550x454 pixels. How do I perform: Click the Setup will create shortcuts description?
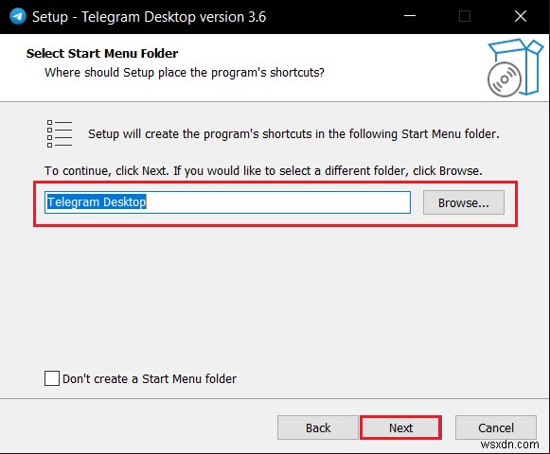[x=293, y=134]
